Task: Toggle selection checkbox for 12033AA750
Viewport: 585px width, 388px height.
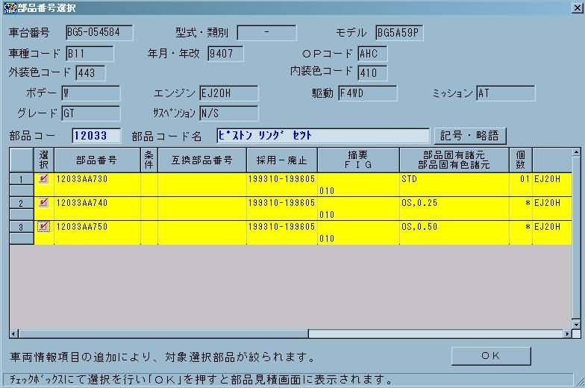Action: [x=43, y=227]
